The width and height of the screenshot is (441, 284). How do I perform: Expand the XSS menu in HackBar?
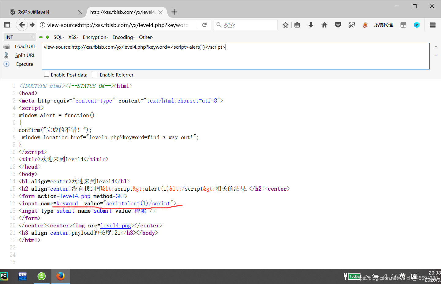coord(73,37)
